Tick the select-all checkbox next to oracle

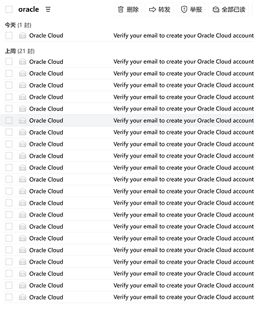point(9,9)
